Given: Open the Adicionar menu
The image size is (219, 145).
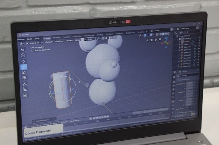Looking at the screenshot, I should (x=69, y=41).
